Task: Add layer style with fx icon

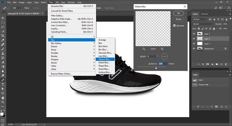Action: (203, 64)
